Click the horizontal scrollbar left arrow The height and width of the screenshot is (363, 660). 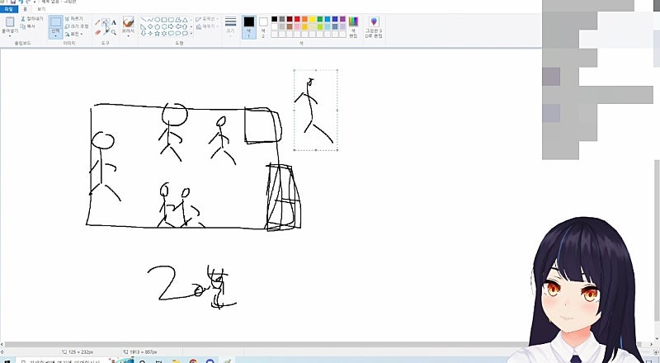(x=2, y=345)
